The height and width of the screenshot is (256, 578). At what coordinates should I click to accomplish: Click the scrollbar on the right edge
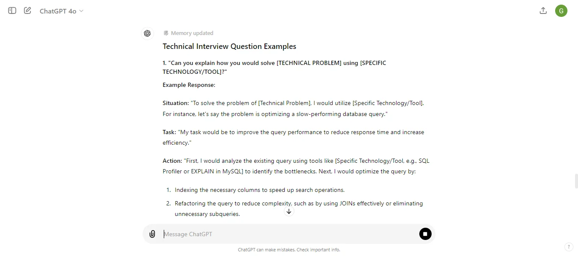point(576,181)
